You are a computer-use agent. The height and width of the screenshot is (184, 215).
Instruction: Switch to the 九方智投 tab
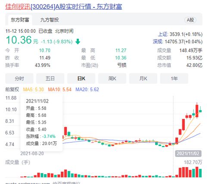point(50,20)
